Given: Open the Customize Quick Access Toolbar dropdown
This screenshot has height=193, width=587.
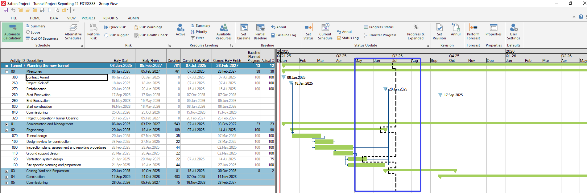Looking at the screenshot, I should (x=74, y=10).
